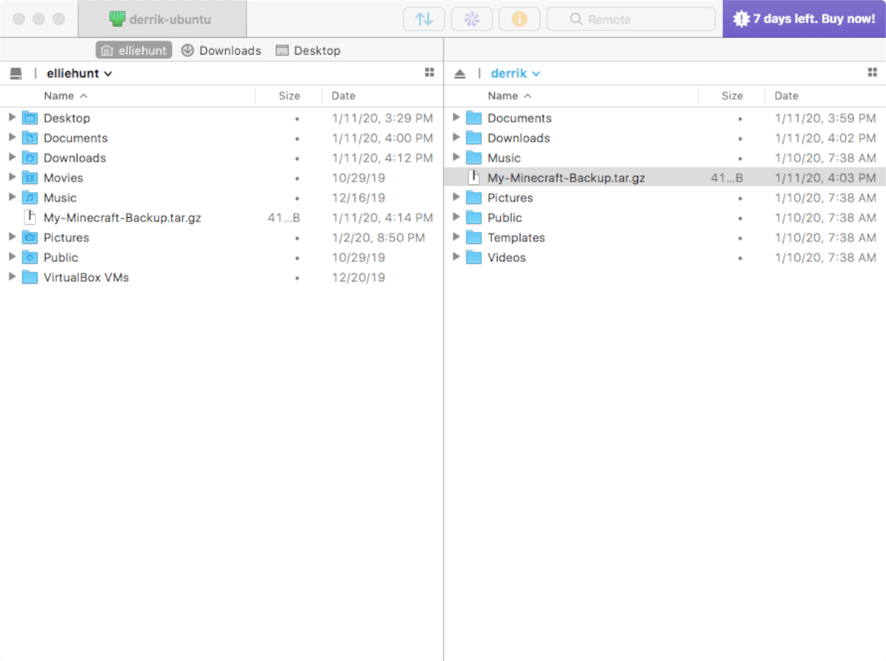Expand the remote Pictures folder triangle
The height and width of the screenshot is (661, 886).
point(456,197)
